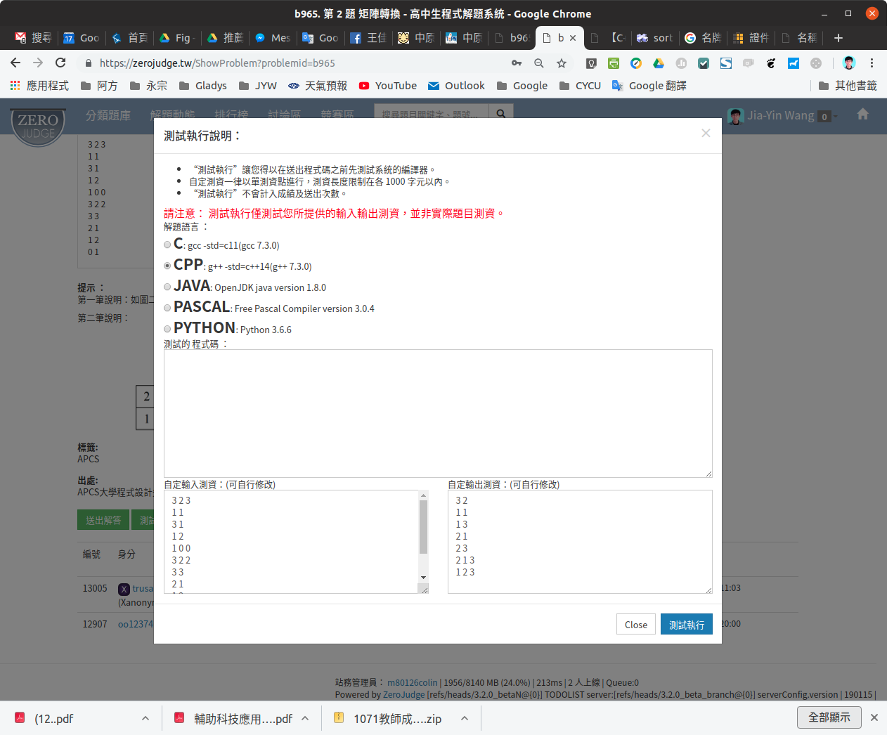887x735 pixels.
Task: Select the JAVA language radio button
Action: point(167,287)
